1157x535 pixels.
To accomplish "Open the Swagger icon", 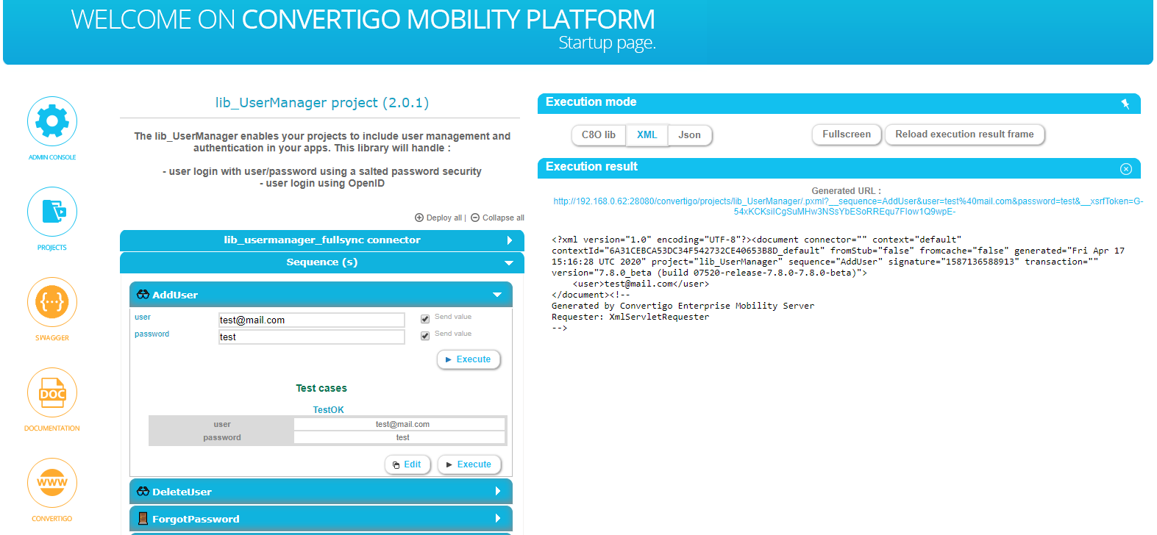I will tap(52, 302).
